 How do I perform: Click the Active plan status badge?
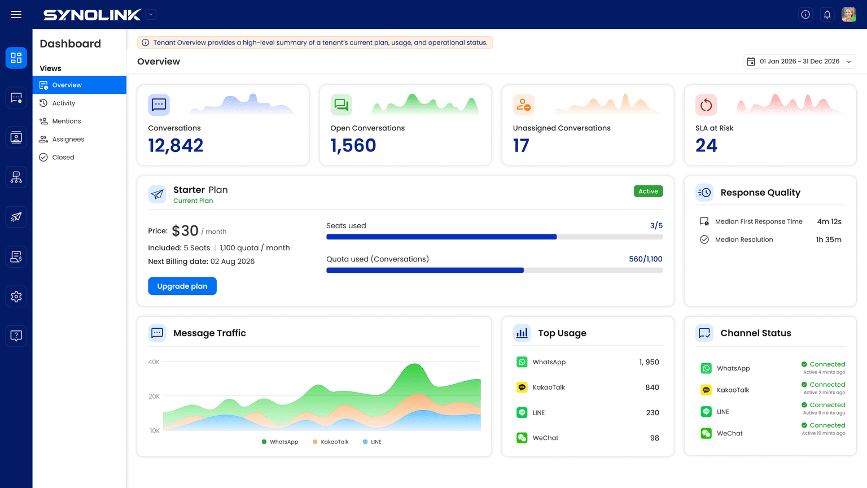click(x=648, y=191)
